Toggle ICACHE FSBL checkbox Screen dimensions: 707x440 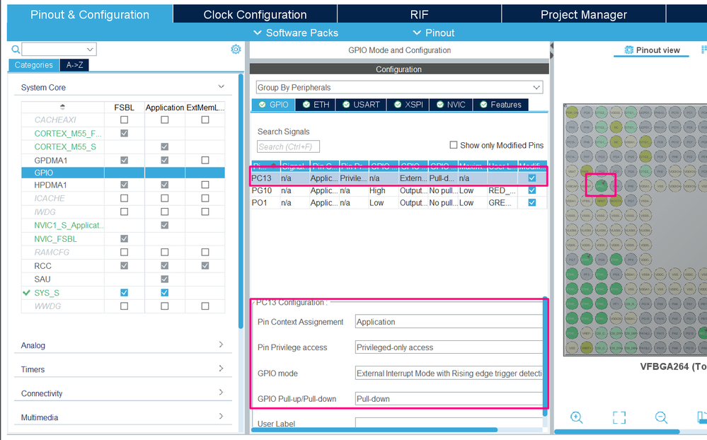(x=124, y=198)
